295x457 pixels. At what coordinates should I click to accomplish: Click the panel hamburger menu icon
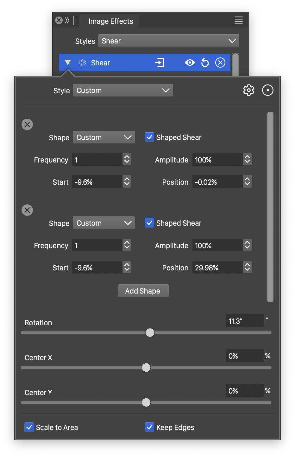(x=238, y=21)
